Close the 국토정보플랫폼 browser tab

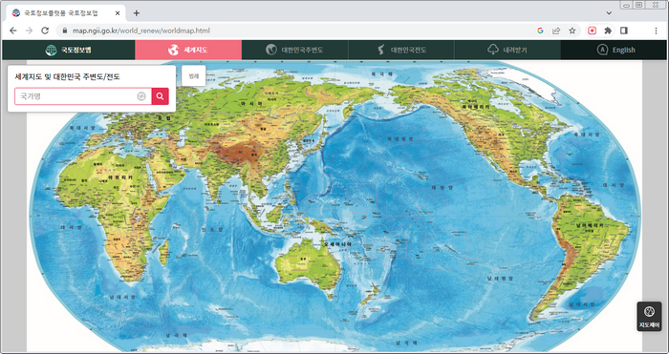coord(118,13)
